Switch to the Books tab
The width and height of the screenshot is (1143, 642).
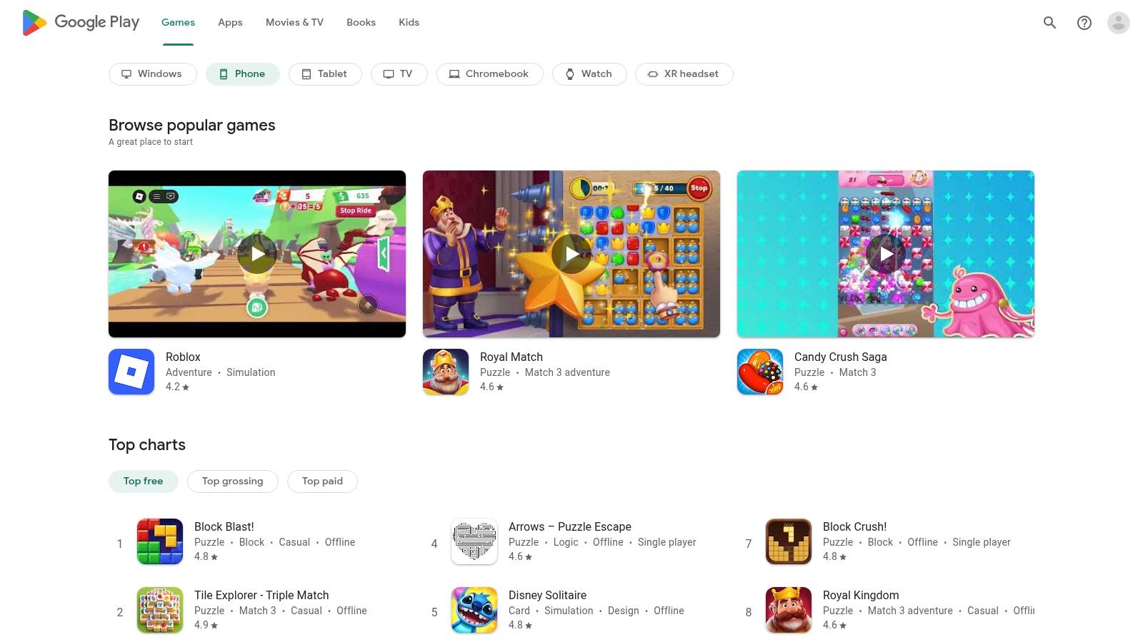click(x=361, y=23)
